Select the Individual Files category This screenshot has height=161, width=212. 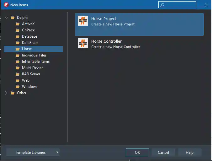(34, 55)
